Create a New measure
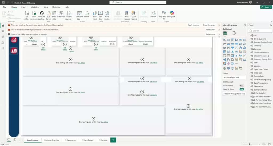This screenshot has width=273, height=146. [x=127, y=15]
